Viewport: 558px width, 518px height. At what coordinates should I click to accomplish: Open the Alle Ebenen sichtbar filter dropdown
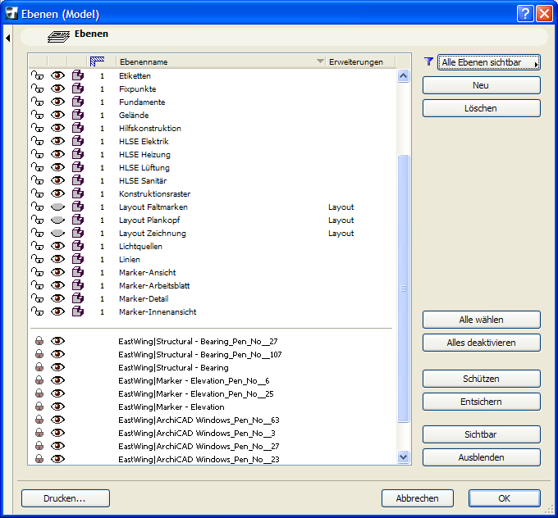(x=489, y=62)
